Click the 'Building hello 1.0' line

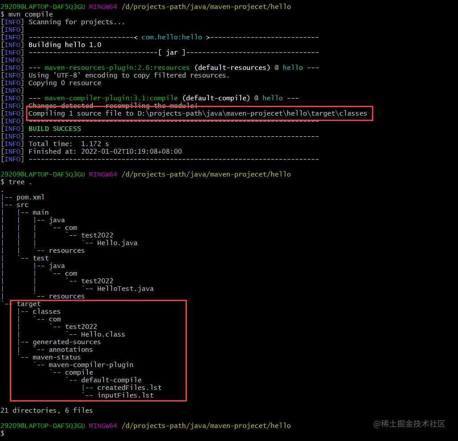click(65, 45)
